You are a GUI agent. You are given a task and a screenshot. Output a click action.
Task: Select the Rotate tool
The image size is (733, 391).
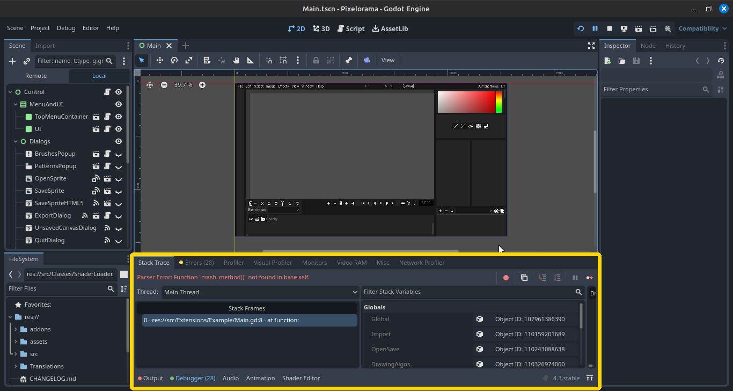(174, 60)
